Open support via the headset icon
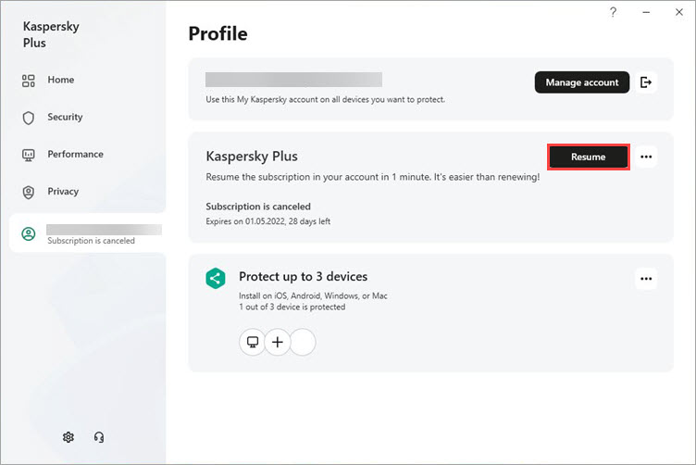The height and width of the screenshot is (465, 696). [x=99, y=437]
